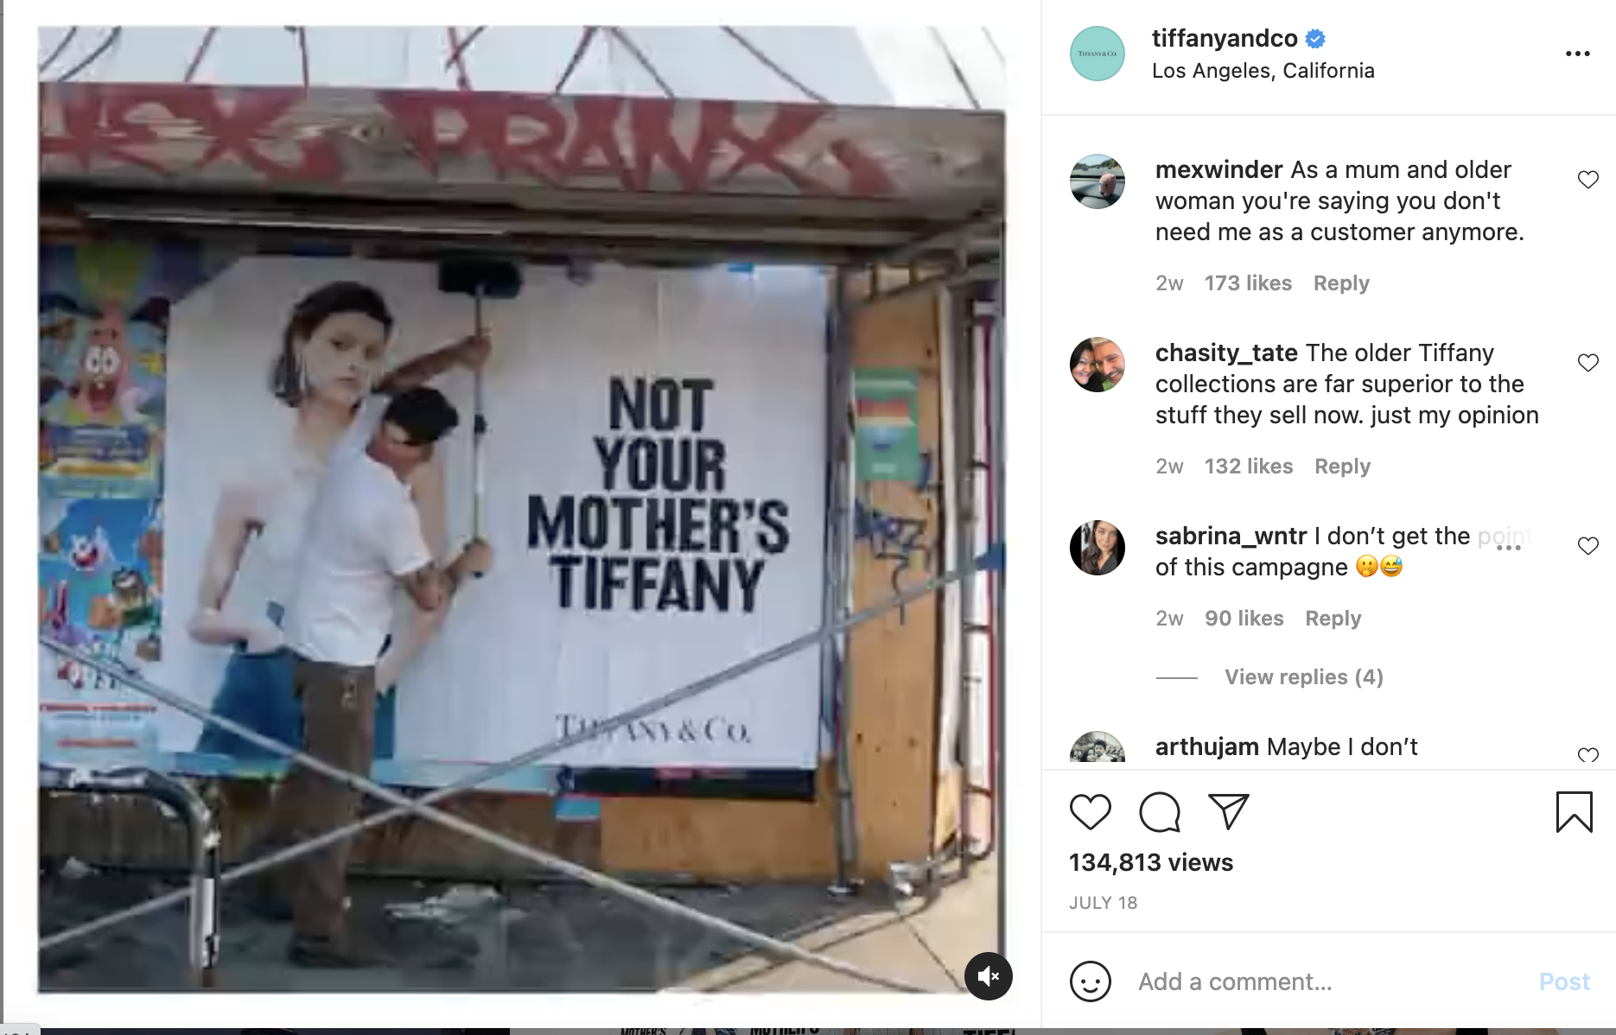Like the post with the heart icon
This screenshot has width=1616, height=1035.
point(1090,812)
